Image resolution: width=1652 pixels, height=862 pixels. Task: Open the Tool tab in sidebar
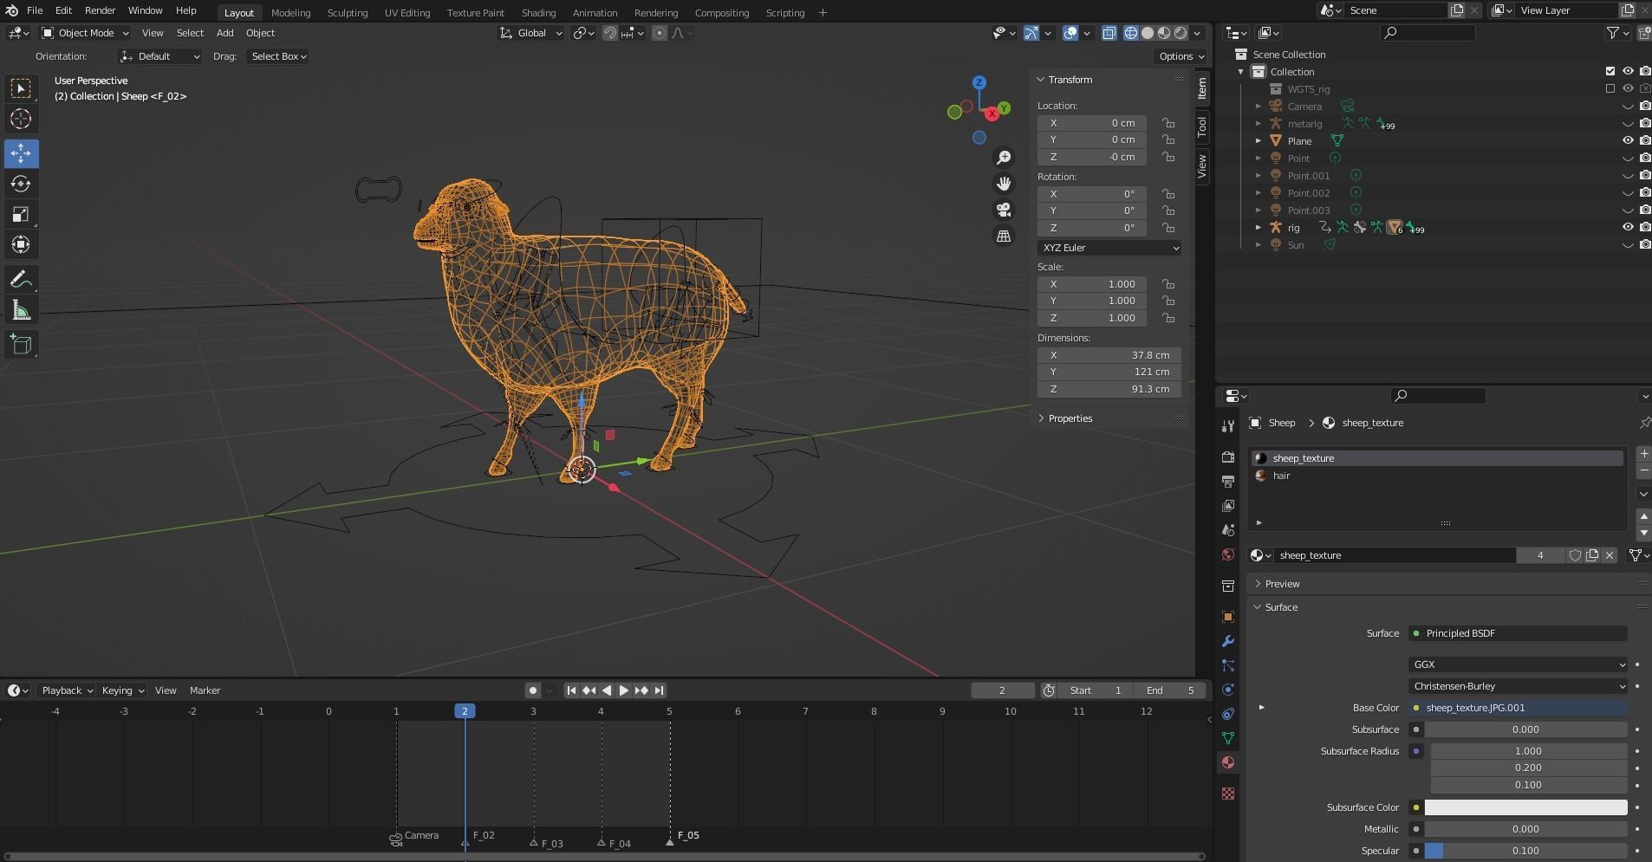click(x=1202, y=127)
